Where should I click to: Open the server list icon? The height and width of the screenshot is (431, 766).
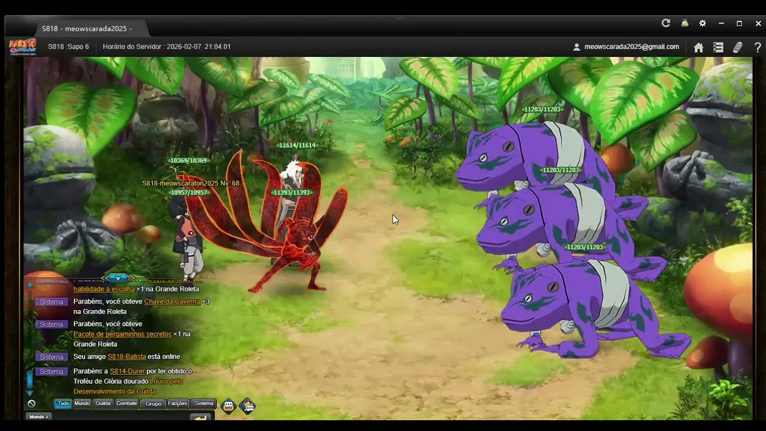(718, 47)
